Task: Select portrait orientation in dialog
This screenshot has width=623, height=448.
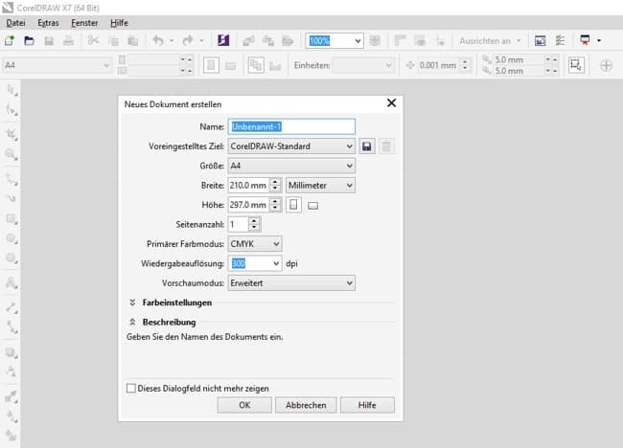Action: [293, 205]
